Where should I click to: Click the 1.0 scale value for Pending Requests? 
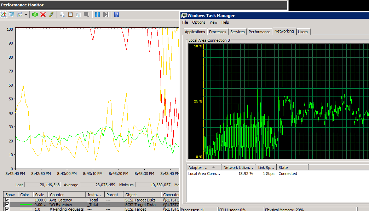point(38,209)
